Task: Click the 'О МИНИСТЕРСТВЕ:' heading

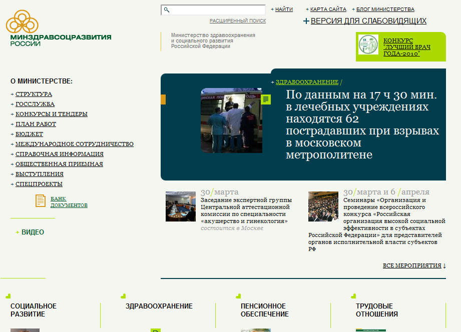Action: coord(42,81)
